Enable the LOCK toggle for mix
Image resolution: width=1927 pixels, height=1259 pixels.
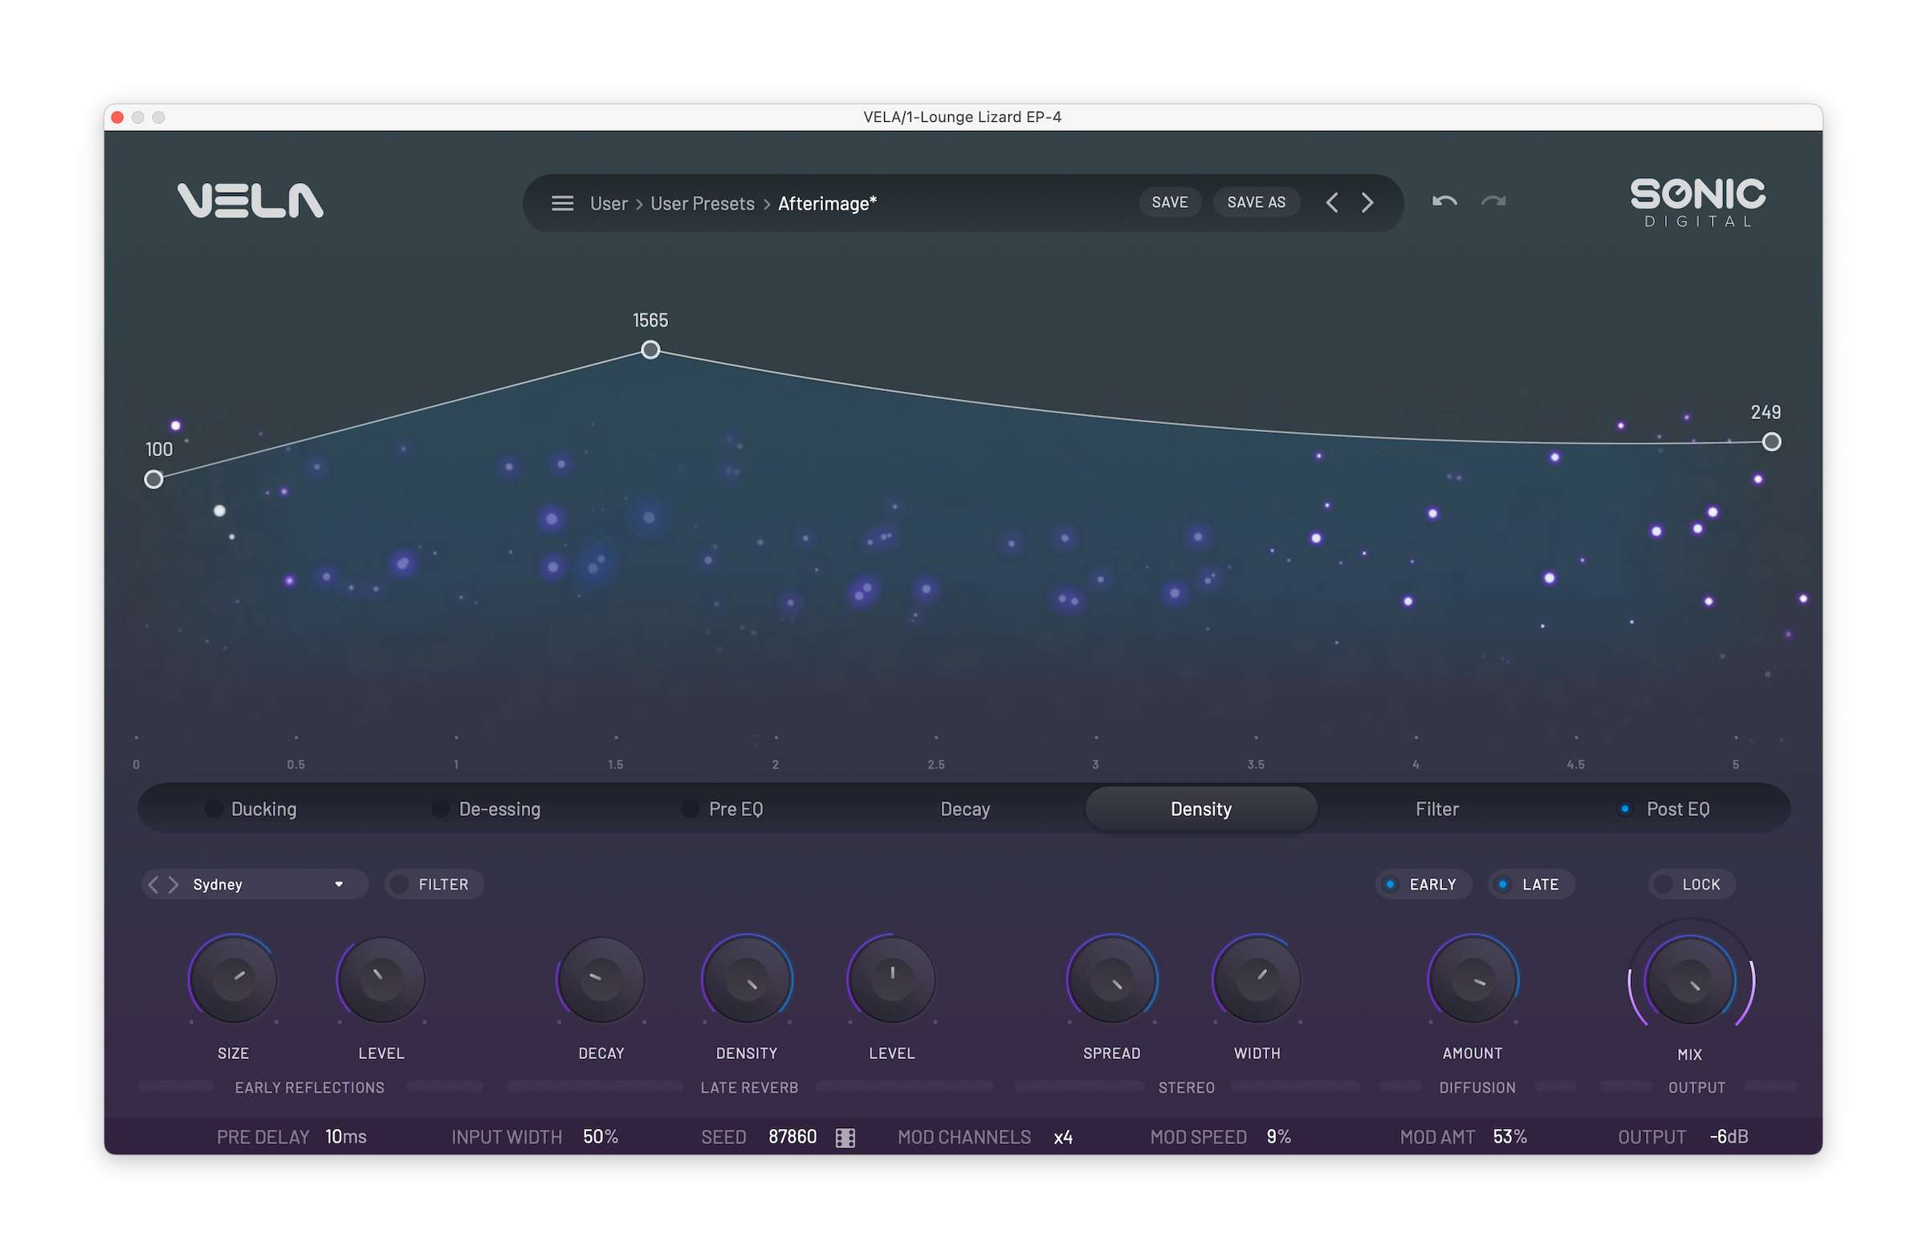[1663, 885]
